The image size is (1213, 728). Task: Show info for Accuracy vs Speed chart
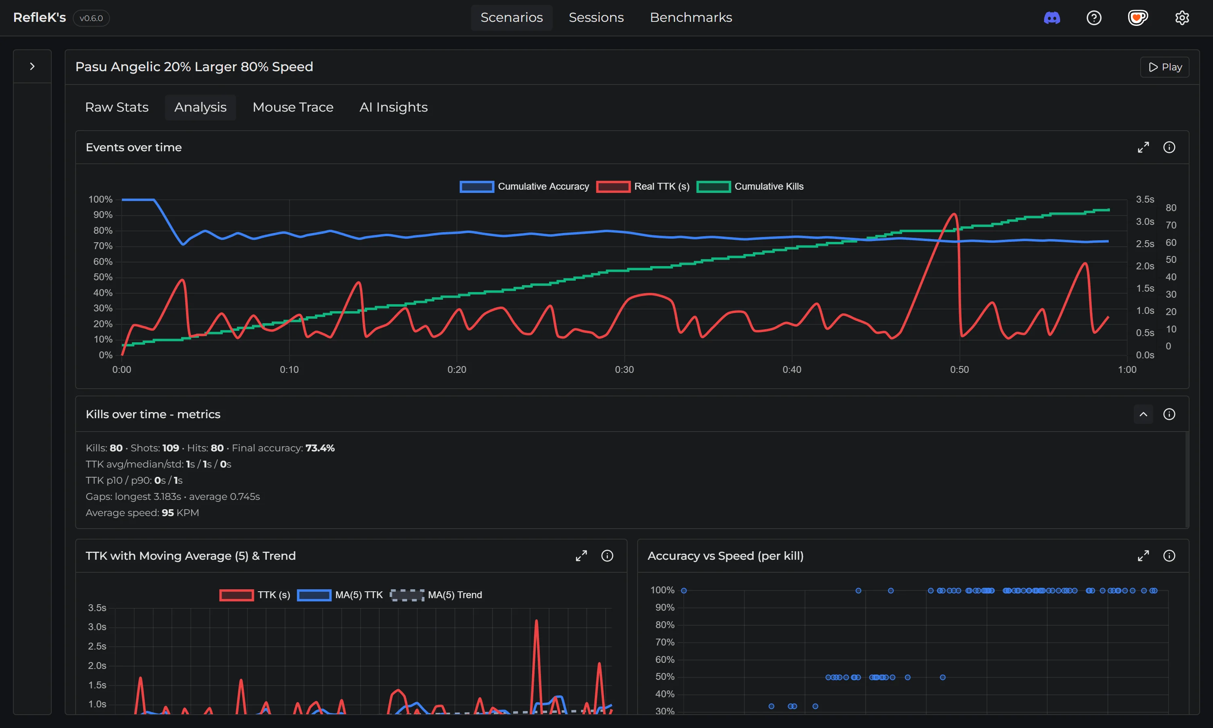tap(1169, 556)
